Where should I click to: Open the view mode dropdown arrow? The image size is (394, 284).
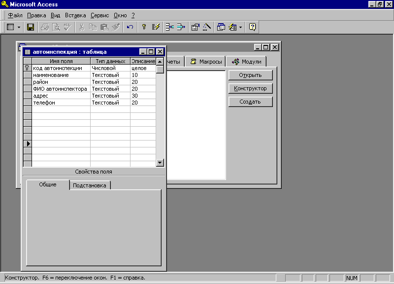tap(19, 27)
